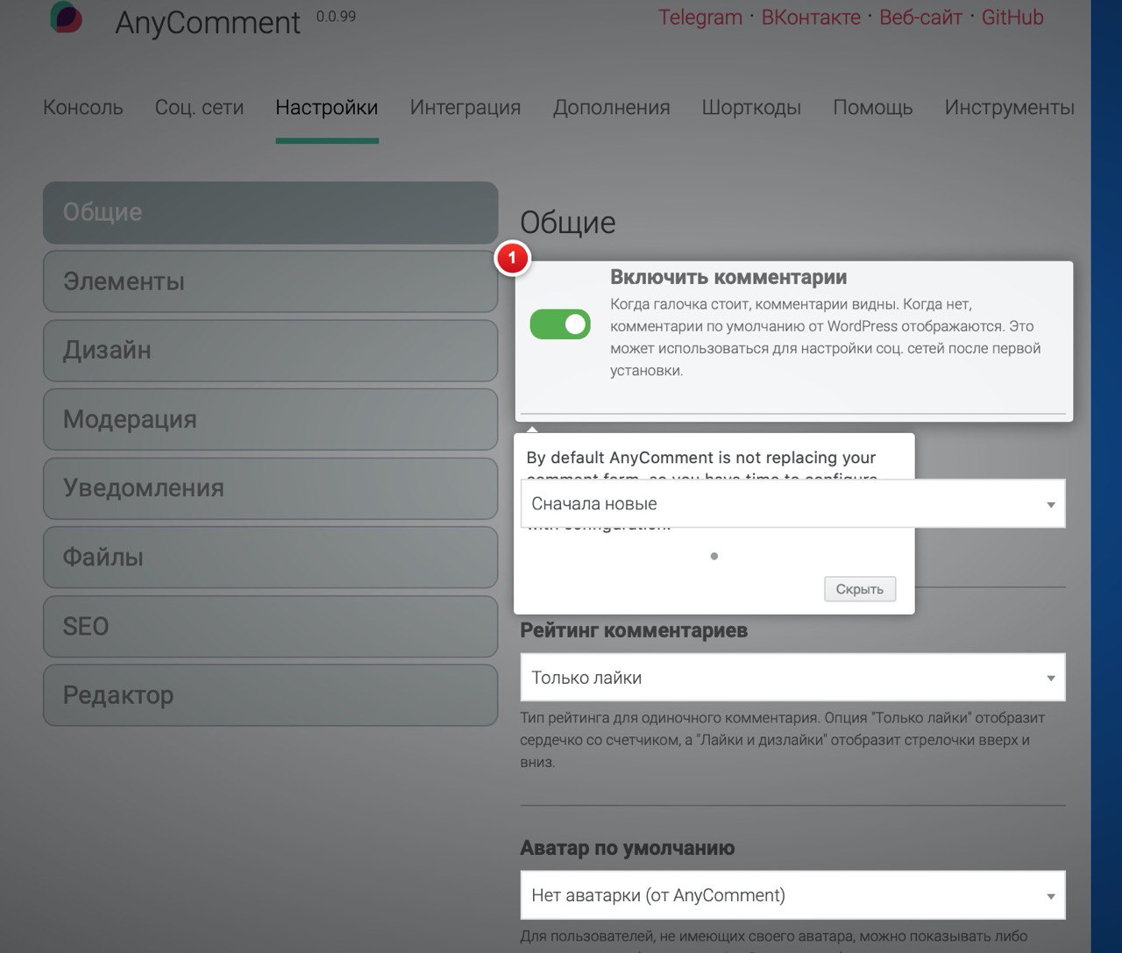Viewport: 1122px width, 953px height.
Task: Select the Настройки tab
Action: pyautogui.click(x=327, y=108)
